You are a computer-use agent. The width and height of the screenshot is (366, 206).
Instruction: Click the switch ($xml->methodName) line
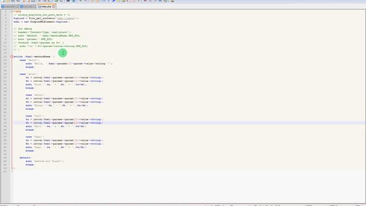(34, 57)
